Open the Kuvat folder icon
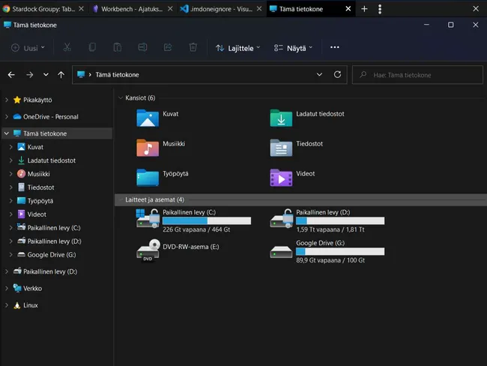 (148, 118)
